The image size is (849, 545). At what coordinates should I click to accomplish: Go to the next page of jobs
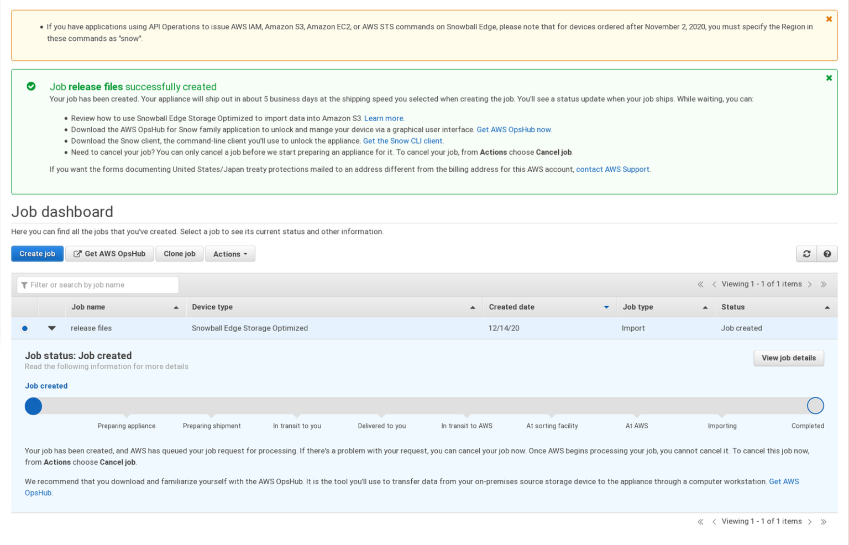810,284
